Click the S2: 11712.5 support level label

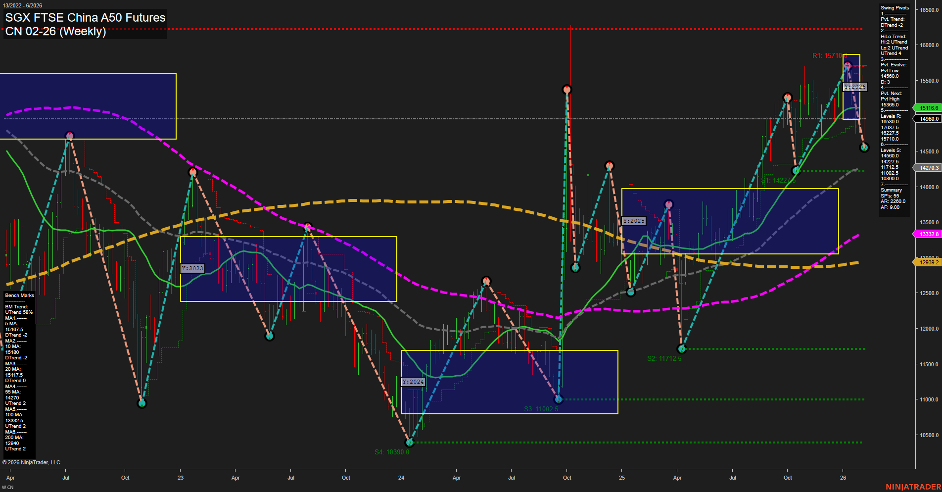point(665,358)
